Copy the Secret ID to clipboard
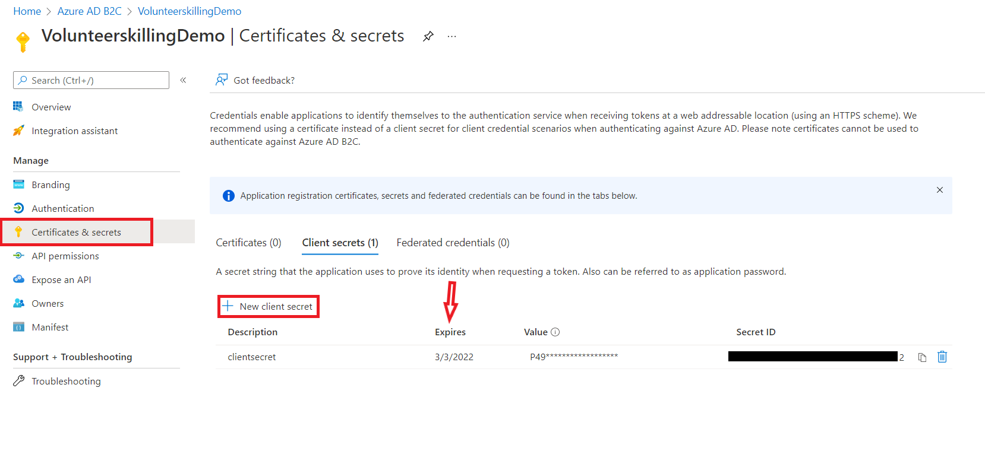This screenshot has height=464, width=985. (x=922, y=357)
